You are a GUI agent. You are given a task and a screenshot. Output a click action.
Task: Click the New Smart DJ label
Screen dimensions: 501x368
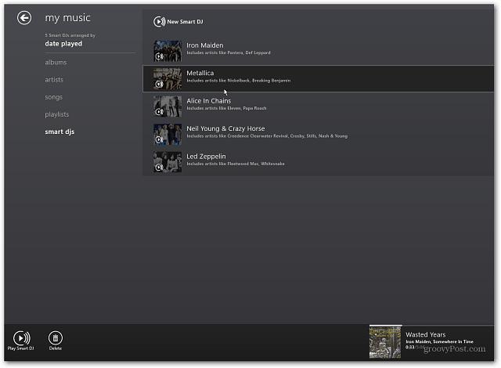(185, 22)
